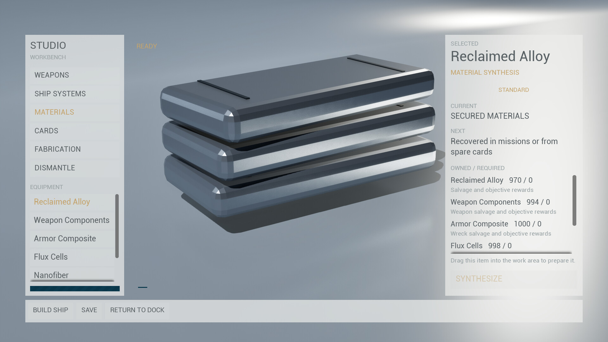Click the STANDARD quality label
This screenshot has width=608, height=342.
pyautogui.click(x=514, y=90)
